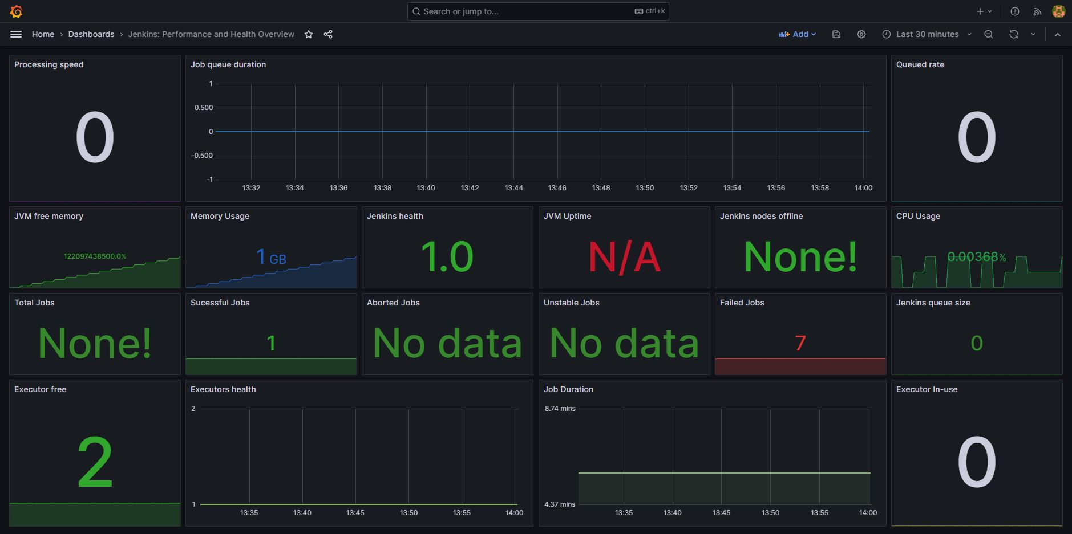Open the plus new item menu
This screenshot has width=1072, height=534.
click(984, 11)
